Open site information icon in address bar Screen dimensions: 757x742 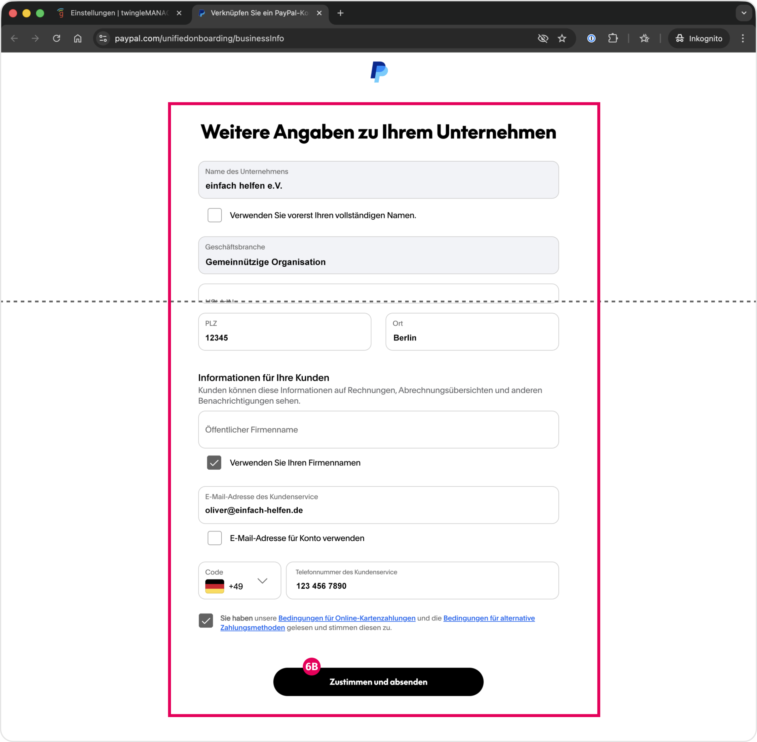click(x=103, y=38)
